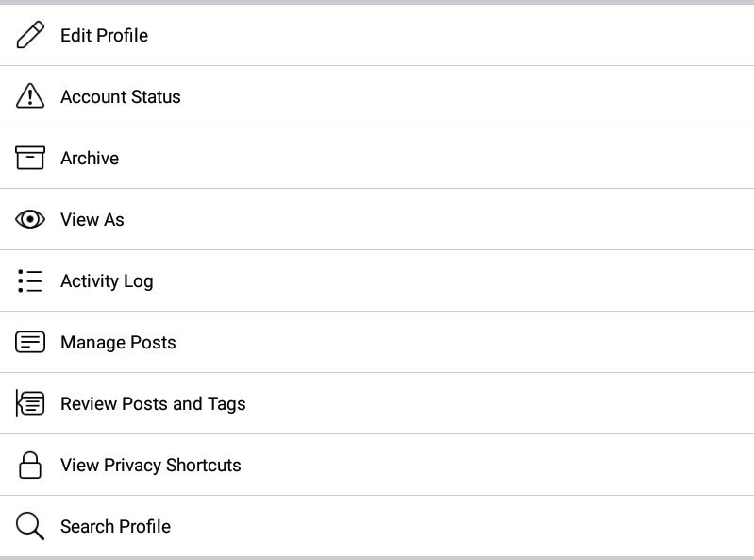Click the Archive box icon
Image resolution: width=754 pixels, height=560 pixels.
(x=30, y=158)
